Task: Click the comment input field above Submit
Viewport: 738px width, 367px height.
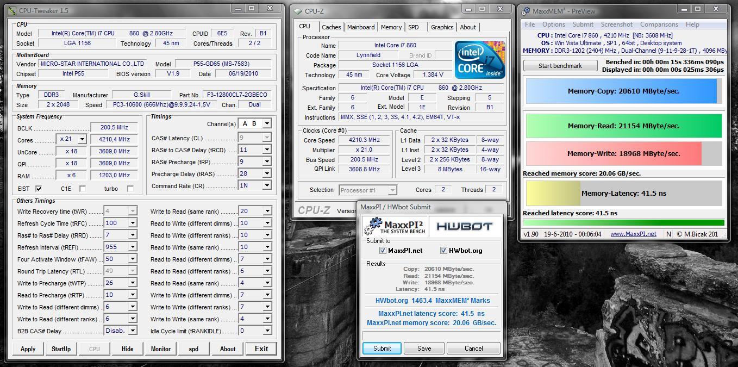Action: pos(431,335)
